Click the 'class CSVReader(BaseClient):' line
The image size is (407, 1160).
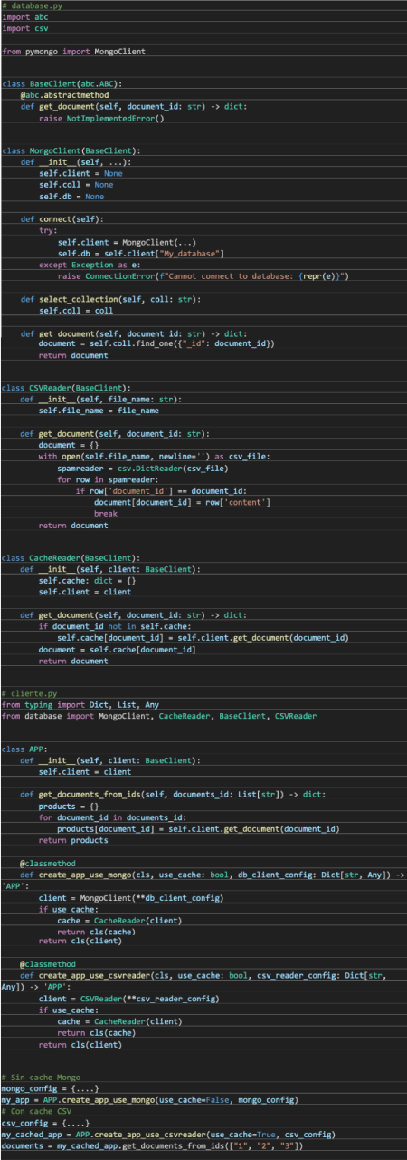(67, 388)
